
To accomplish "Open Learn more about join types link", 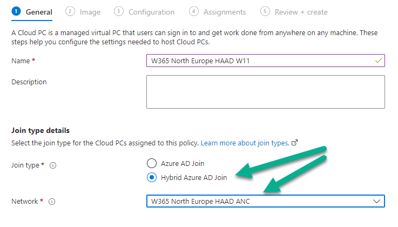I will (x=245, y=143).
